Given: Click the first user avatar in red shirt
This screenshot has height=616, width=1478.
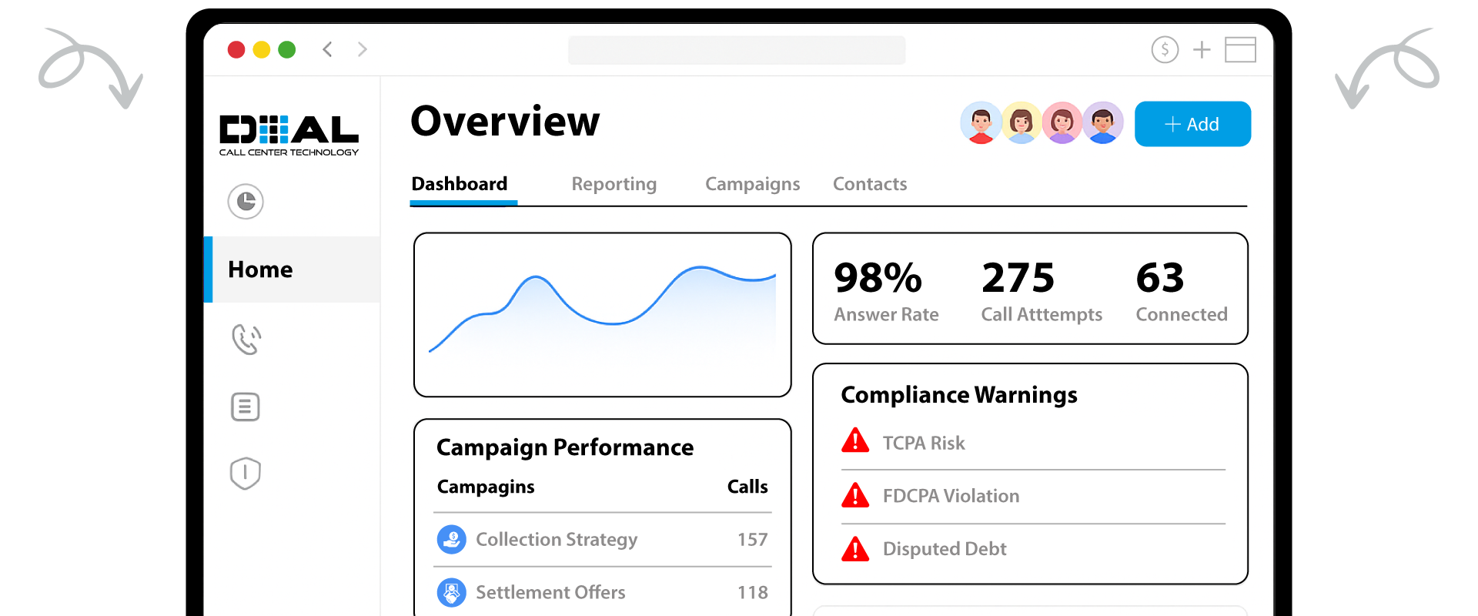Looking at the screenshot, I should [981, 123].
